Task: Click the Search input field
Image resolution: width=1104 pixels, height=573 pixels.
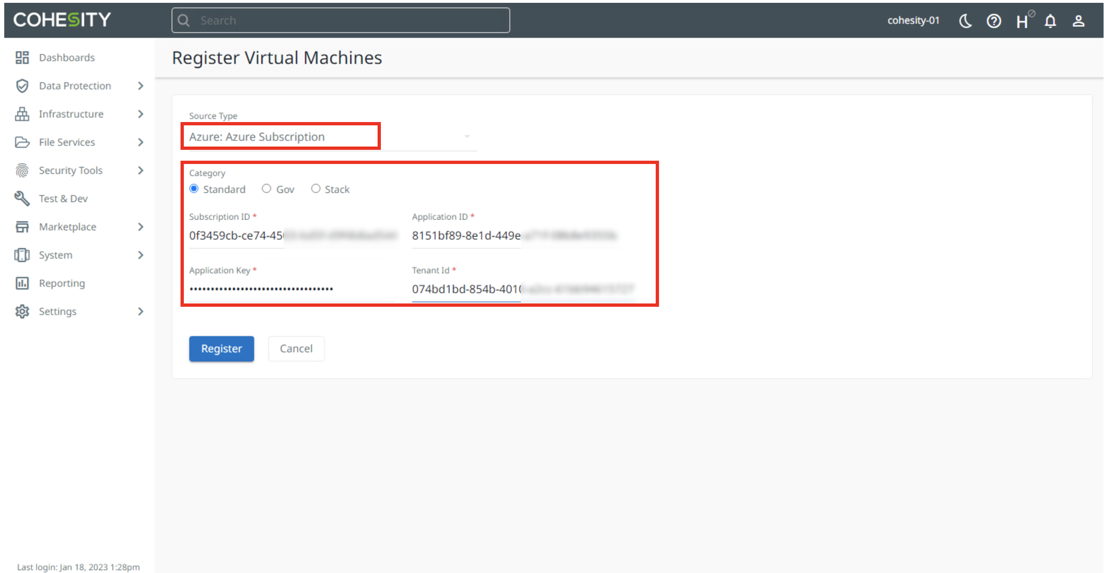Action: coord(340,20)
